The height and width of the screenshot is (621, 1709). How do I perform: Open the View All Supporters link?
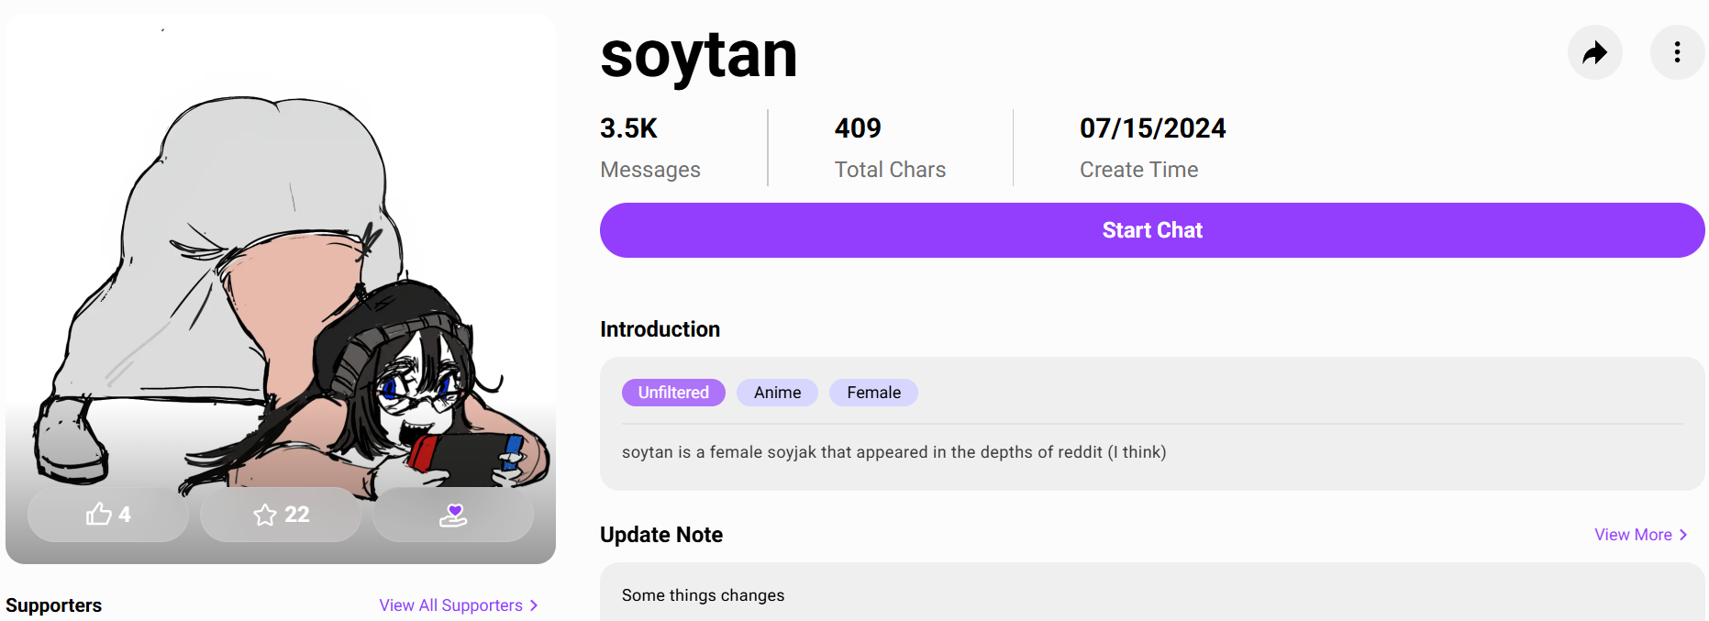click(x=450, y=605)
